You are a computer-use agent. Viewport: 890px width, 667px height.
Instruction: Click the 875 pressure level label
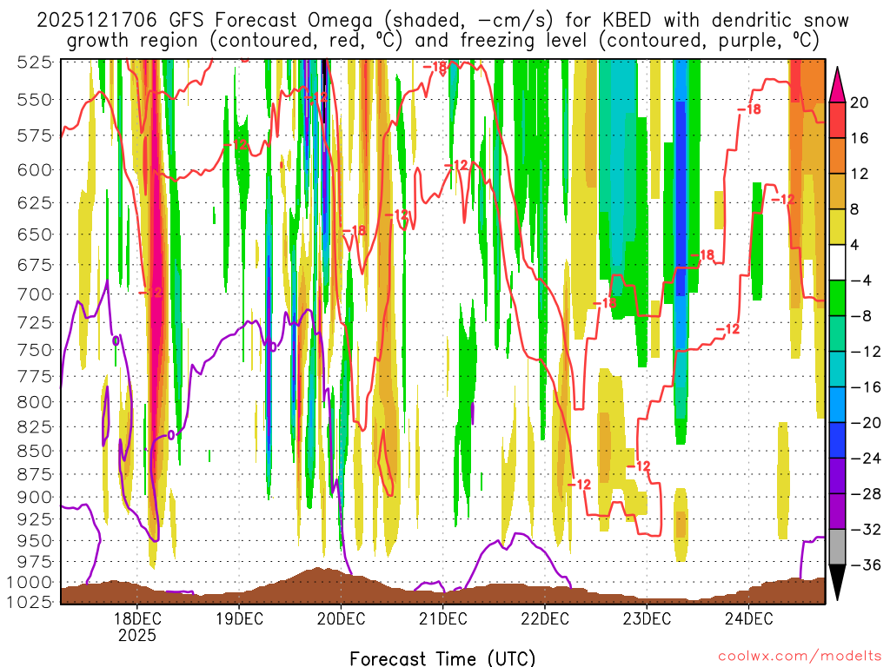coord(35,474)
